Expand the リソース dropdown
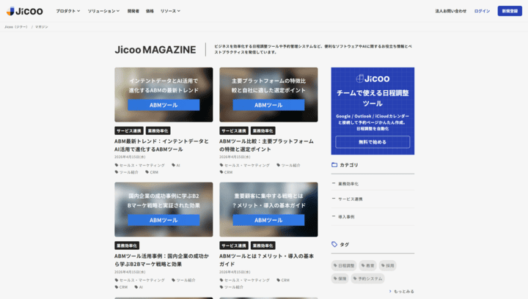This screenshot has height=299, width=528. tap(170, 11)
